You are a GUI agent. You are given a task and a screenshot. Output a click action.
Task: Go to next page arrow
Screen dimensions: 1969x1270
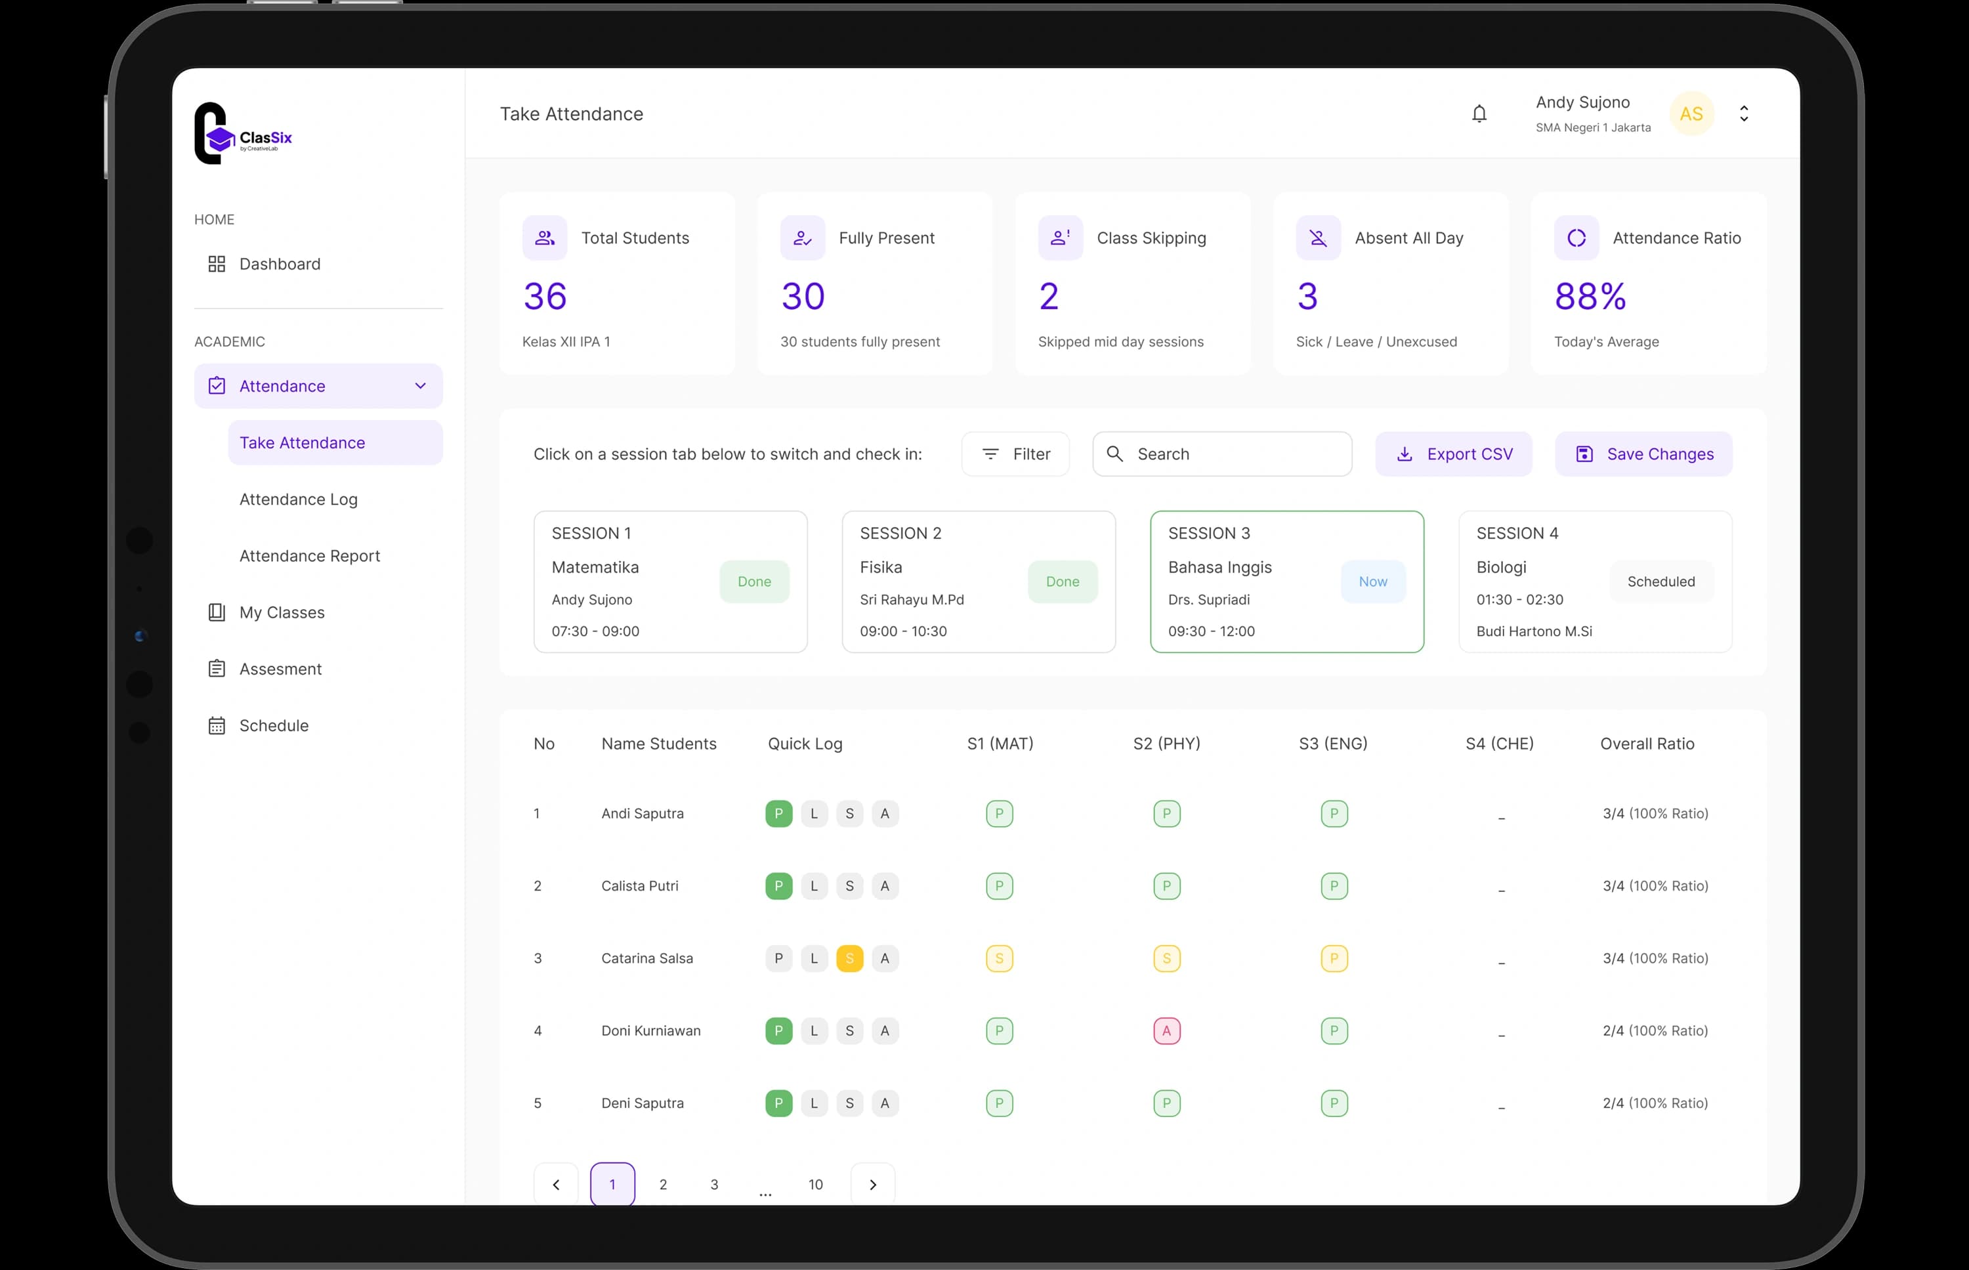(872, 1185)
